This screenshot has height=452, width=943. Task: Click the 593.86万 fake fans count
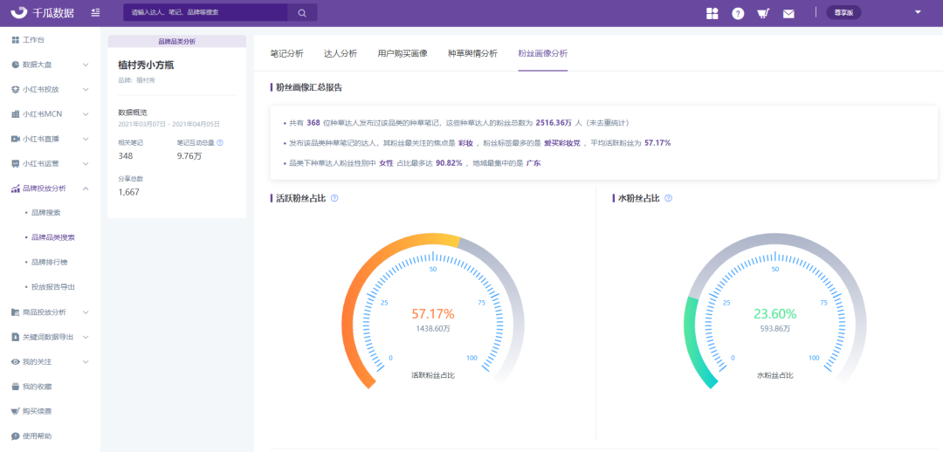point(775,329)
